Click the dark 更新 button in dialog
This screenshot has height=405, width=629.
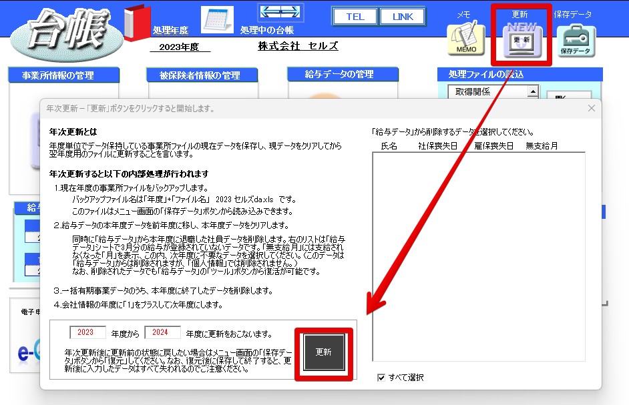click(324, 352)
